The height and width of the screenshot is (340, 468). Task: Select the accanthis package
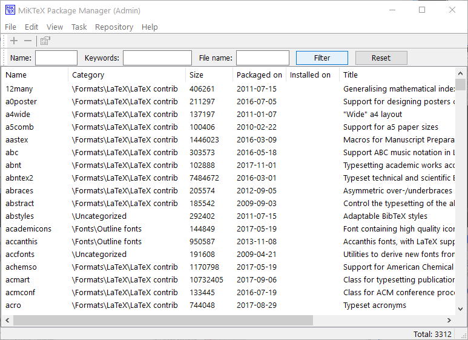click(21, 241)
